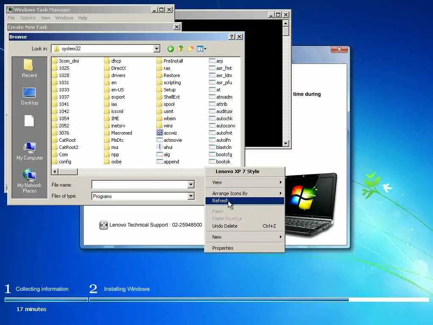Choose Refresh from the context menu
433x325 pixels.
click(x=245, y=201)
